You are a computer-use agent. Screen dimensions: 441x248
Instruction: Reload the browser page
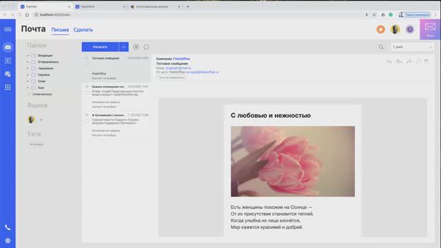[20, 14]
